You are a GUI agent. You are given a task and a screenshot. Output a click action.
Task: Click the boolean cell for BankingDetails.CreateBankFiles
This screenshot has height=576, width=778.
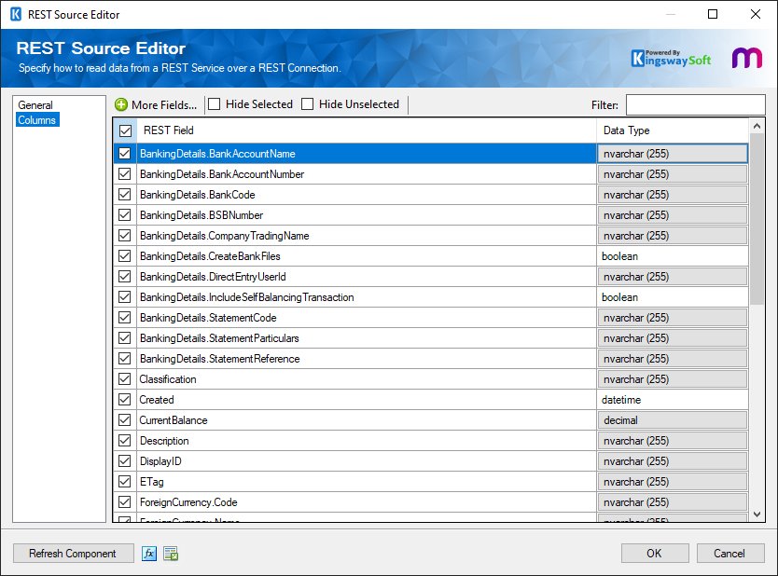point(673,255)
